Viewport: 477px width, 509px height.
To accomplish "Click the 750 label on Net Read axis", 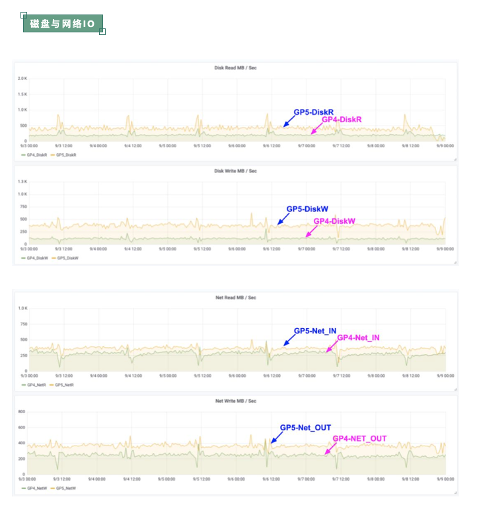I will tap(24, 324).
